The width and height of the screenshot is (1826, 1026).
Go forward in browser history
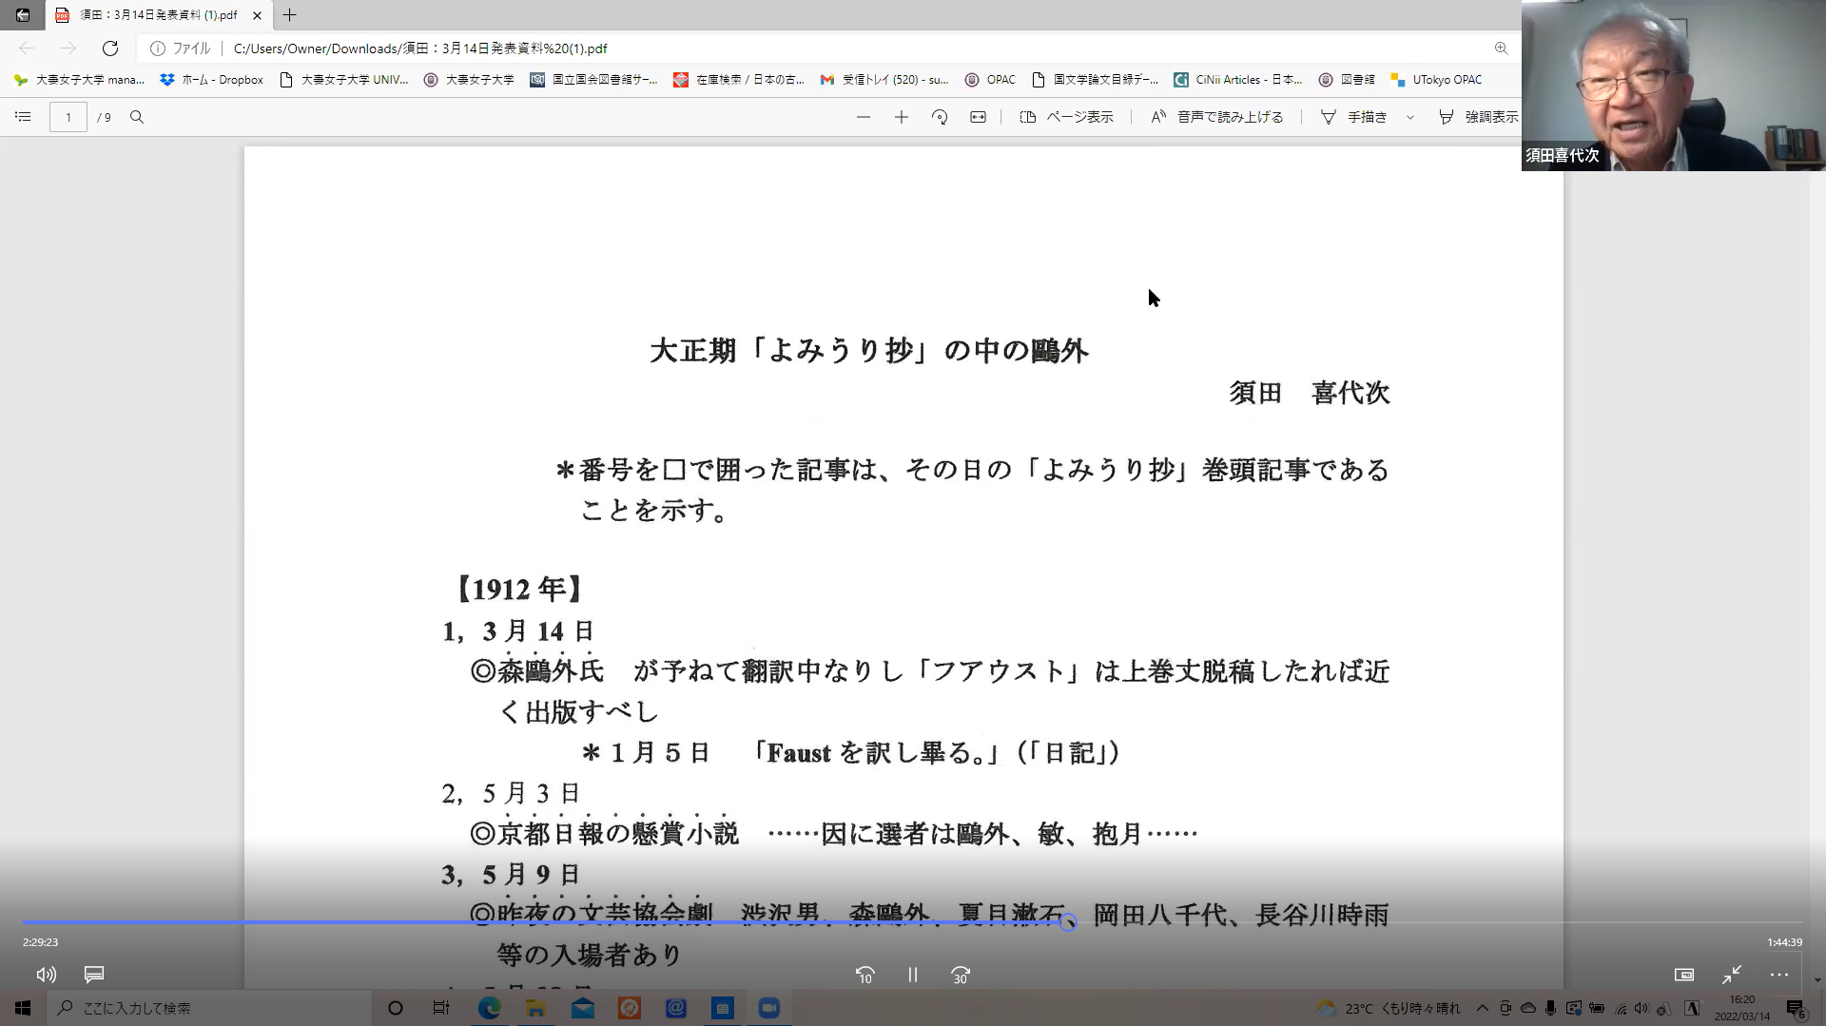(x=68, y=48)
